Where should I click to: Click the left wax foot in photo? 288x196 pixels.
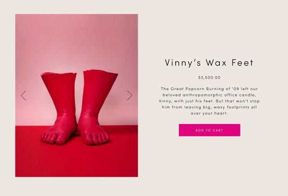59,108
